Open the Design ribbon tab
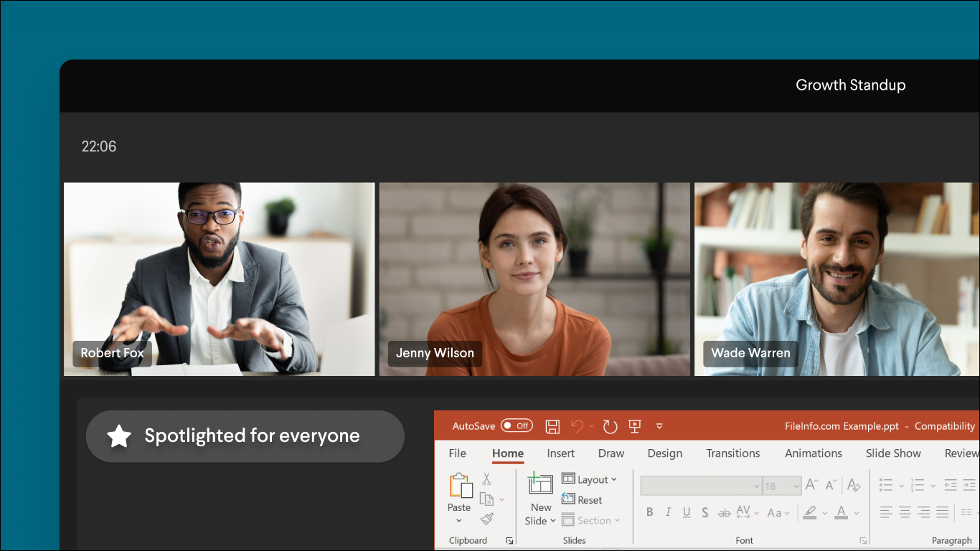This screenshot has width=980, height=551. coord(664,453)
